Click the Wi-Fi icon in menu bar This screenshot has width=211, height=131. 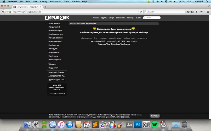click(166, 2)
